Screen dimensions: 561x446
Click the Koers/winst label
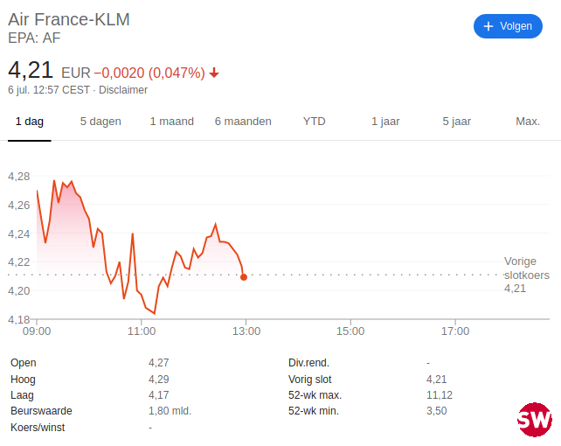[x=38, y=428]
